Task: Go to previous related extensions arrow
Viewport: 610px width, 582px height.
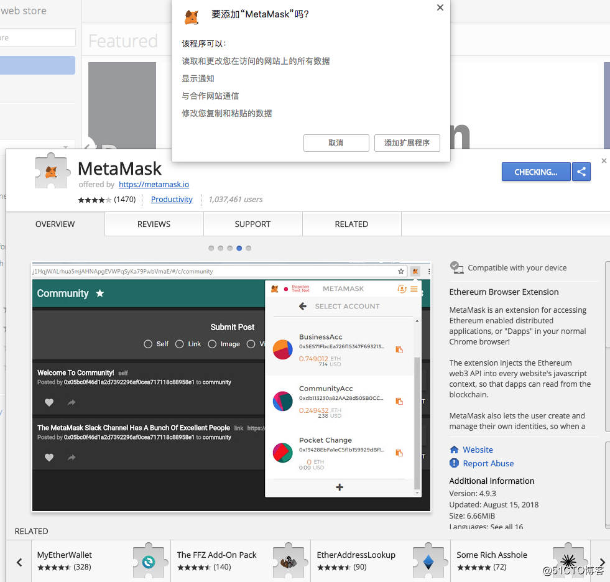Action: tap(19, 562)
